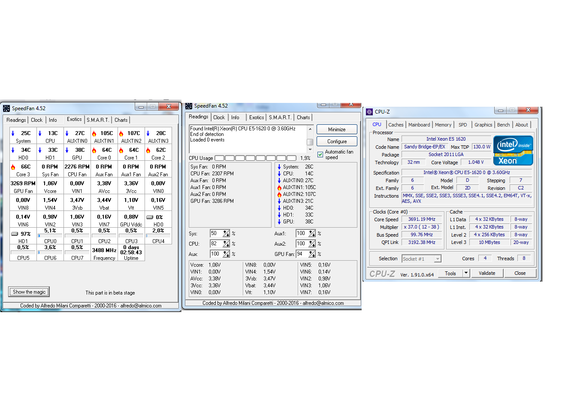Click the blue arrow beside HD0 34C reading
Image resolution: width=586 pixels, height=397 pixels.
click(279, 208)
